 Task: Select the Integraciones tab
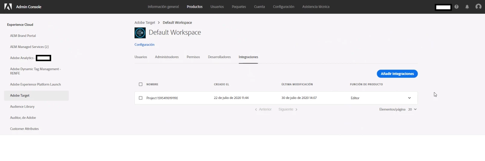tap(248, 57)
